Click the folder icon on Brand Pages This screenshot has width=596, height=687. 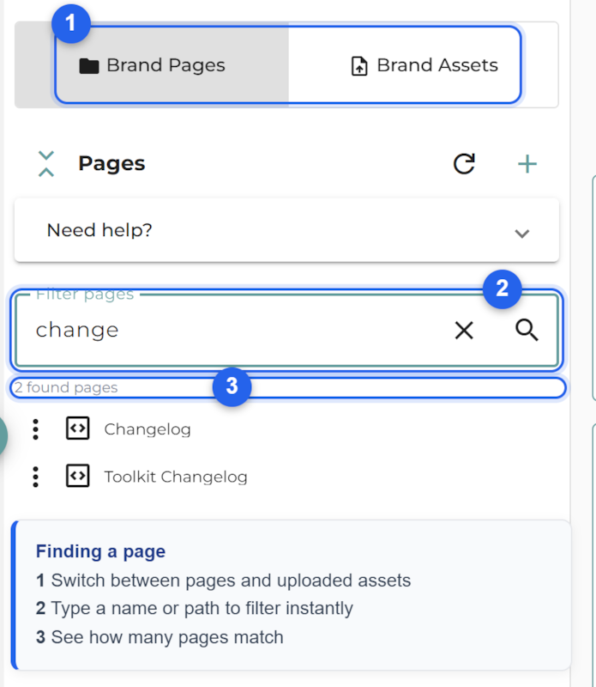pos(89,66)
